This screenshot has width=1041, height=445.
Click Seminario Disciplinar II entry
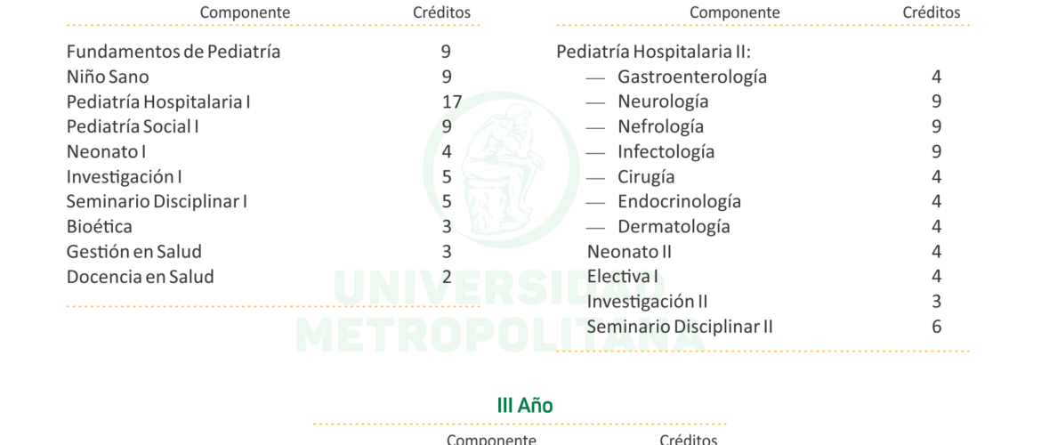(x=680, y=326)
